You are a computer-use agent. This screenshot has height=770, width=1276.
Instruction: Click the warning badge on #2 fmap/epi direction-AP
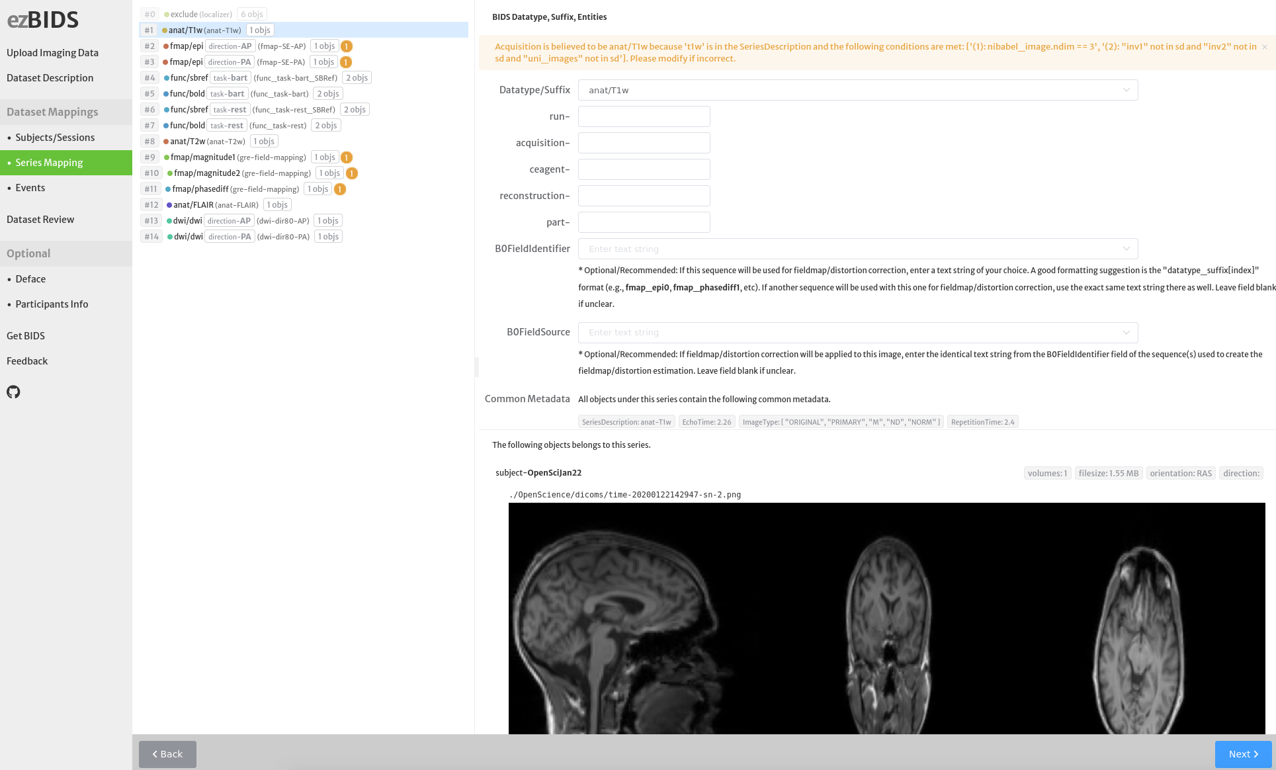point(347,46)
